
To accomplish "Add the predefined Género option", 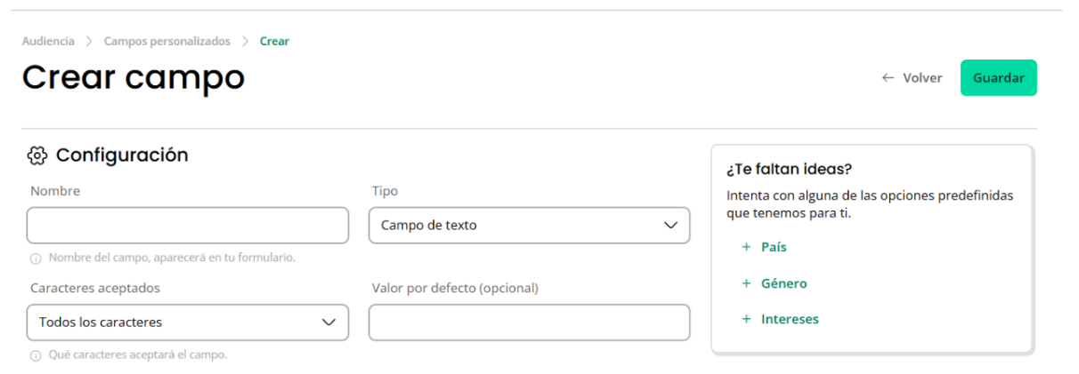I will coord(783,283).
